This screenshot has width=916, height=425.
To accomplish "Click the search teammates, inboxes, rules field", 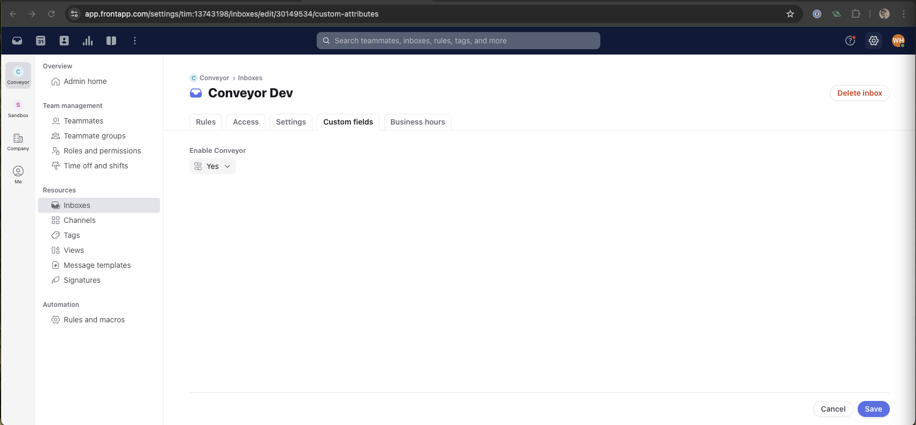I will click(x=459, y=41).
